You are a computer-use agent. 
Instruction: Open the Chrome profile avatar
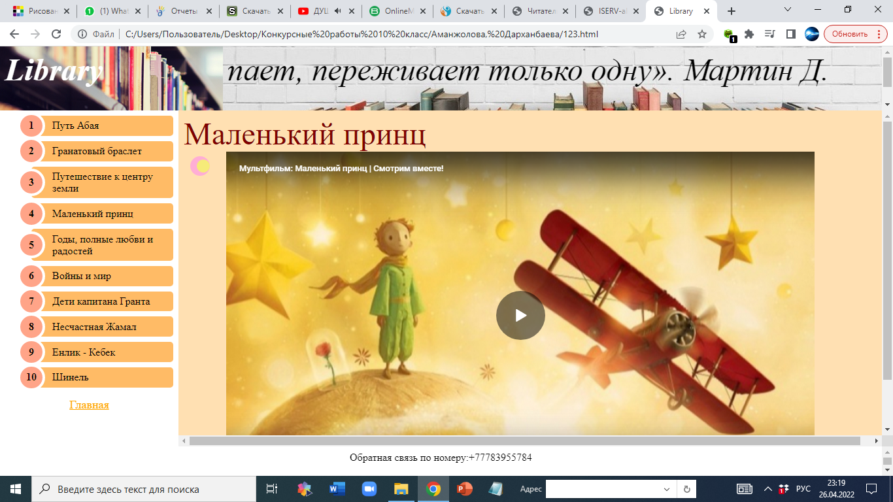811,34
